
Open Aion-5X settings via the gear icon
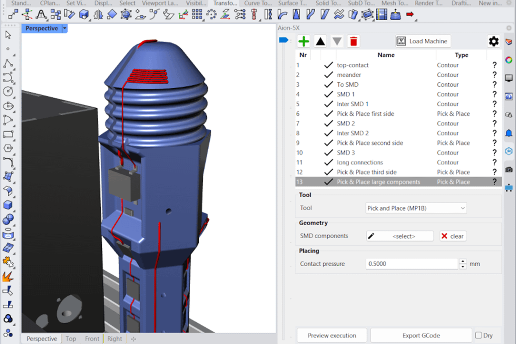tap(493, 41)
